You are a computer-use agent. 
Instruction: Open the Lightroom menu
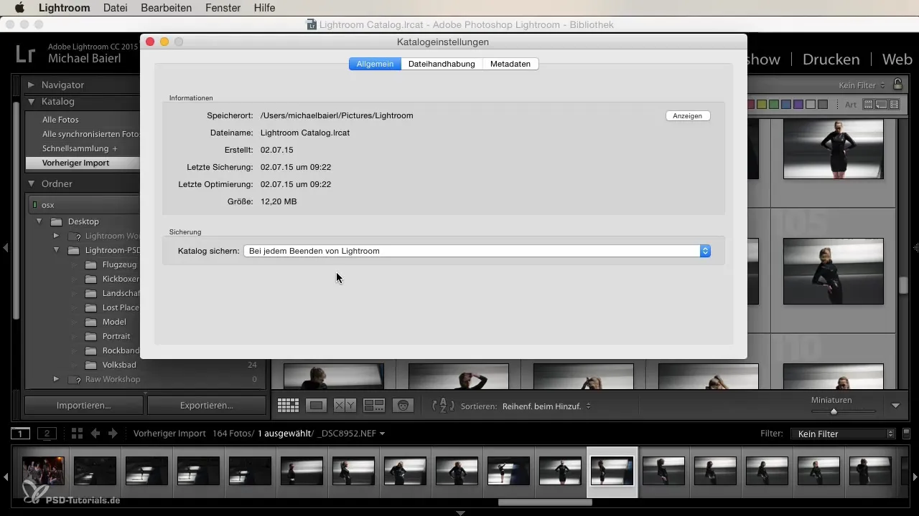(64, 8)
